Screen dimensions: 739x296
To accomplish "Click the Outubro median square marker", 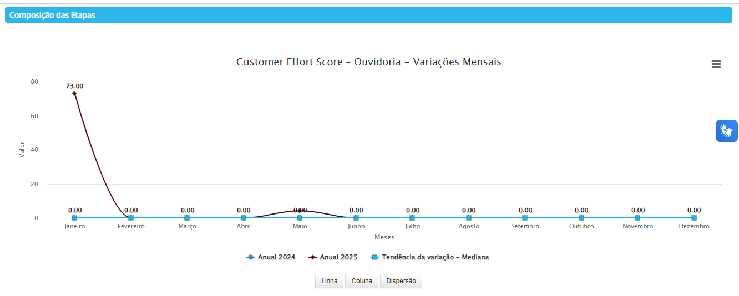I will pyautogui.click(x=581, y=218).
